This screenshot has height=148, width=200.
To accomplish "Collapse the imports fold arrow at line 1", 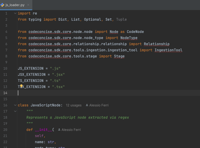I will point(15,13).
